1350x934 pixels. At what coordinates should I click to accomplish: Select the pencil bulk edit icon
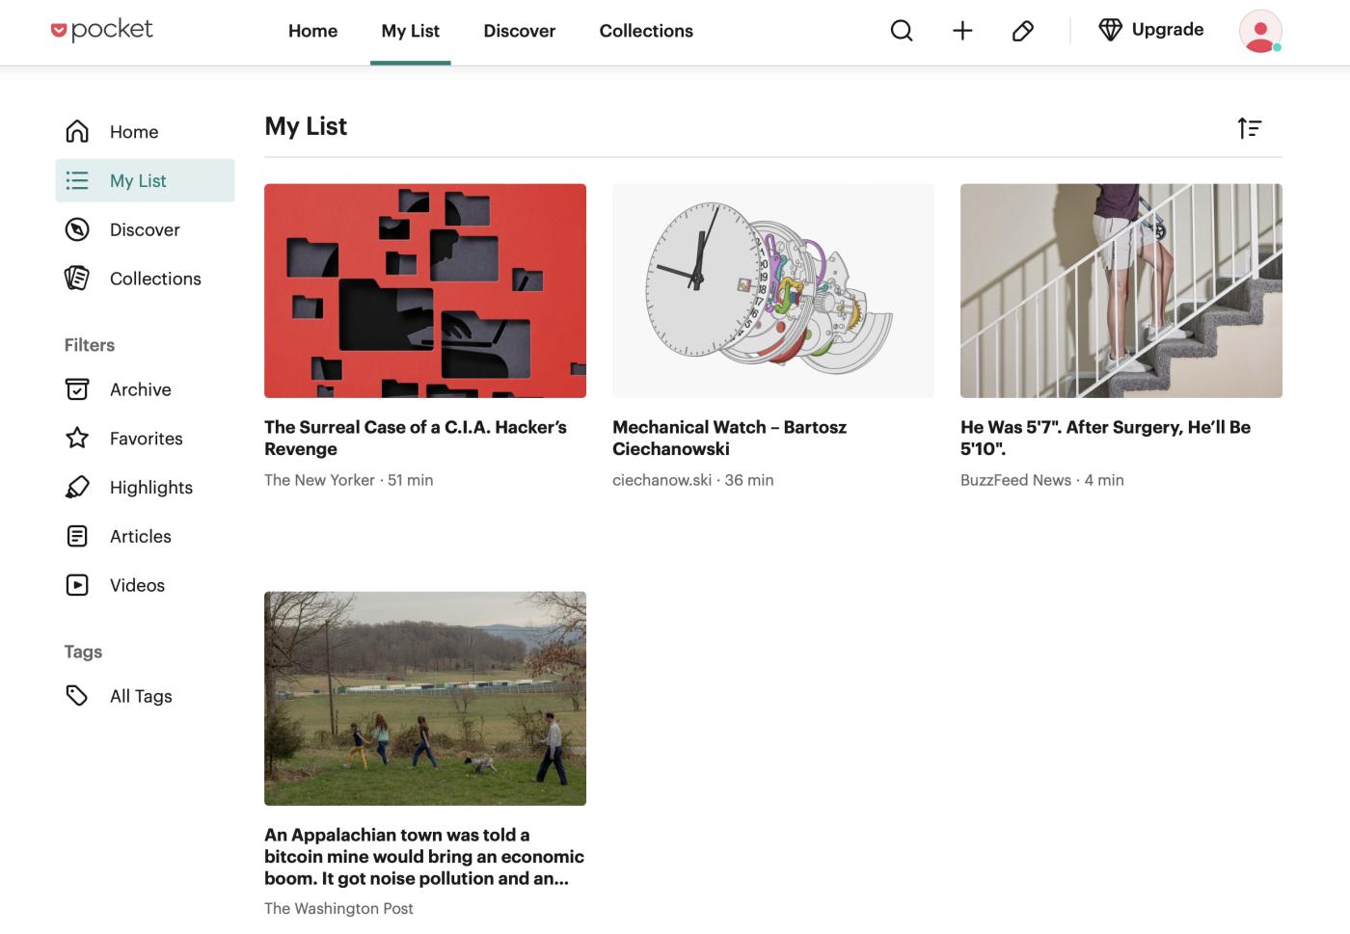click(1023, 31)
